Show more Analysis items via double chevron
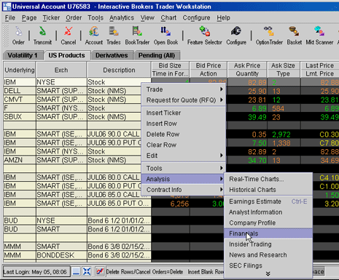 pyautogui.click(x=268, y=273)
